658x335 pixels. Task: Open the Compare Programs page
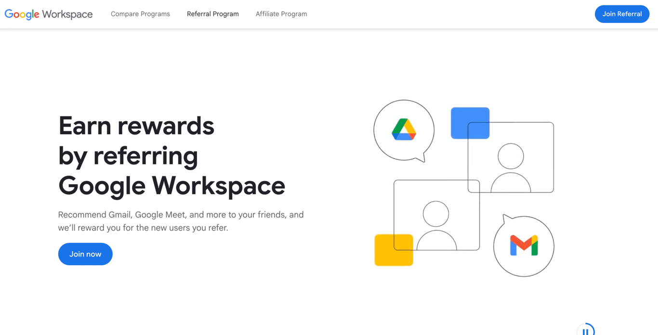[140, 14]
